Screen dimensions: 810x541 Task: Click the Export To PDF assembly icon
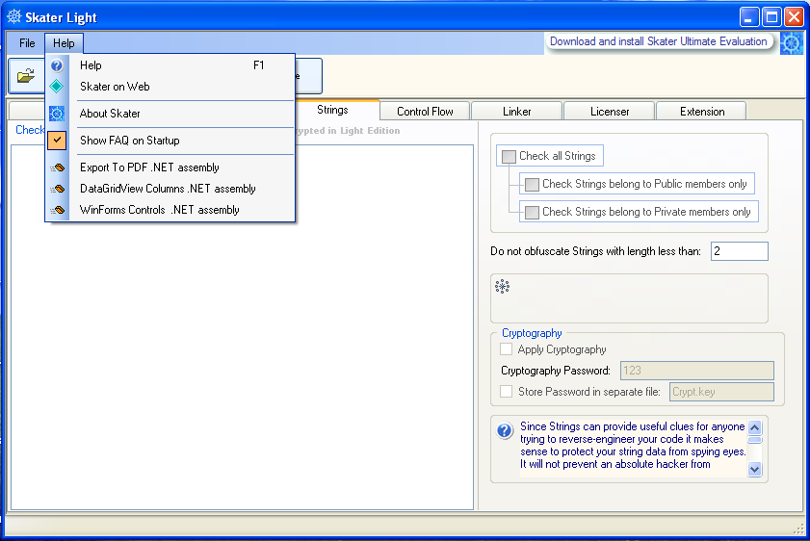point(58,167)
